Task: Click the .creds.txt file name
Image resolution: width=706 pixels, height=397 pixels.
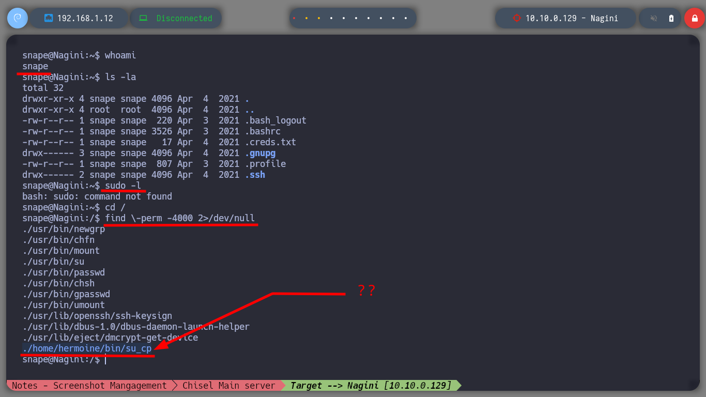Action: tap(270, 142)
